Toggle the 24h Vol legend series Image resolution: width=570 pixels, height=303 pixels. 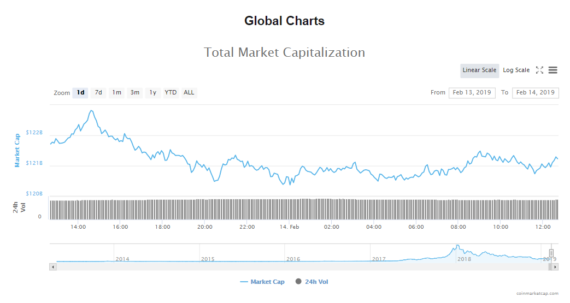(x=312, y=282)
